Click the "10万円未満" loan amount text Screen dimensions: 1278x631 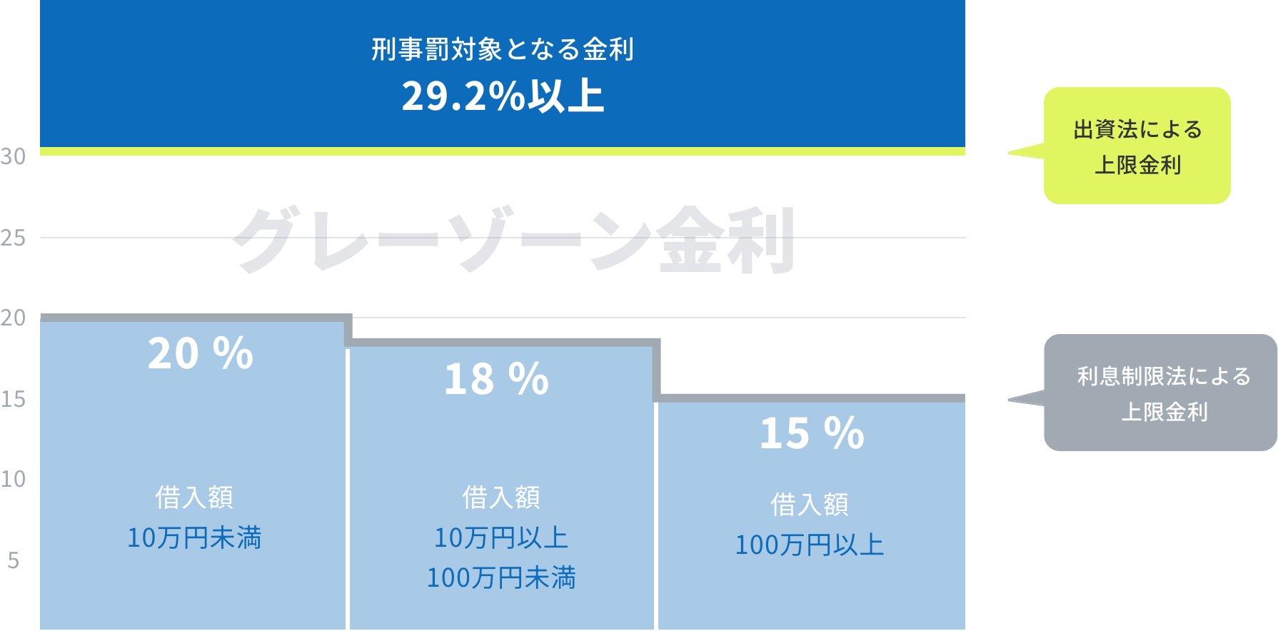[194, 537]
